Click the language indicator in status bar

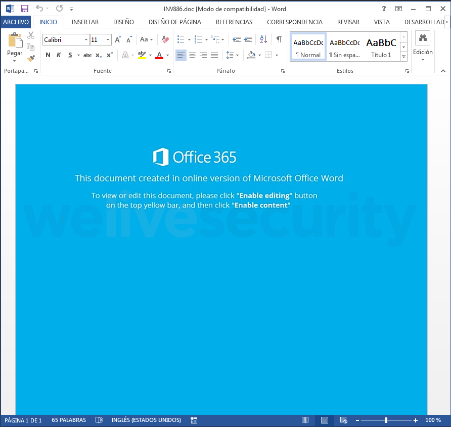pyautogui.click(x=146, y=420)
